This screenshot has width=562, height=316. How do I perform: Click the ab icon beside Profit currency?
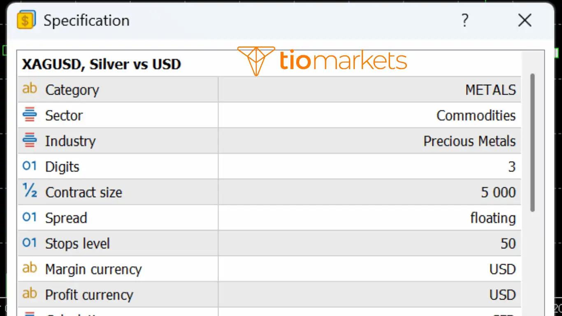[29, 294]
